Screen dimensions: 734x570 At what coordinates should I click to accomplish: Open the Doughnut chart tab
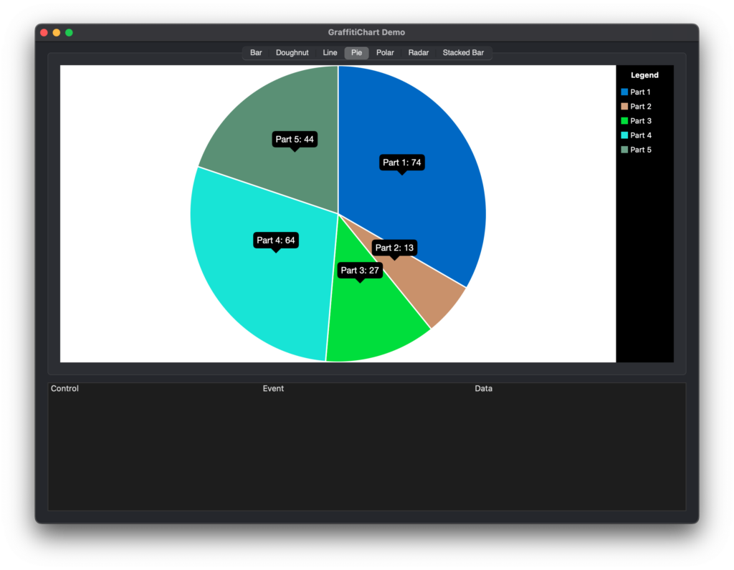point(292,52)
